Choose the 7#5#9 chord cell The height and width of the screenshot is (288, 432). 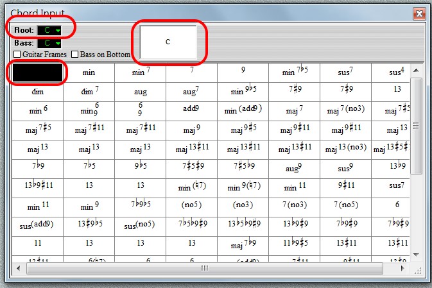pos(192,169)
